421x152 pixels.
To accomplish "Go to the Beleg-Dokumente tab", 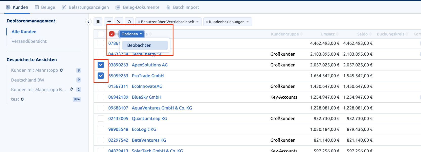I will click(x=138, y=7).
